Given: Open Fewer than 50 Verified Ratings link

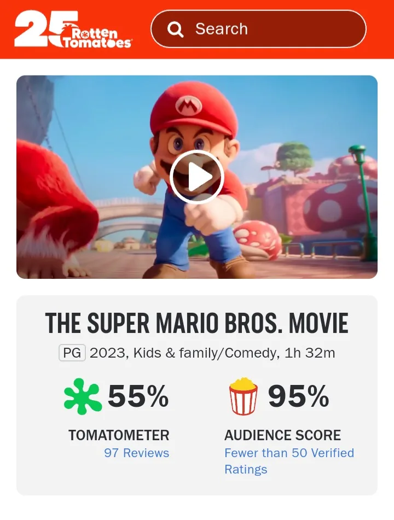Looking at the screenshot, I should coord(289,460).
